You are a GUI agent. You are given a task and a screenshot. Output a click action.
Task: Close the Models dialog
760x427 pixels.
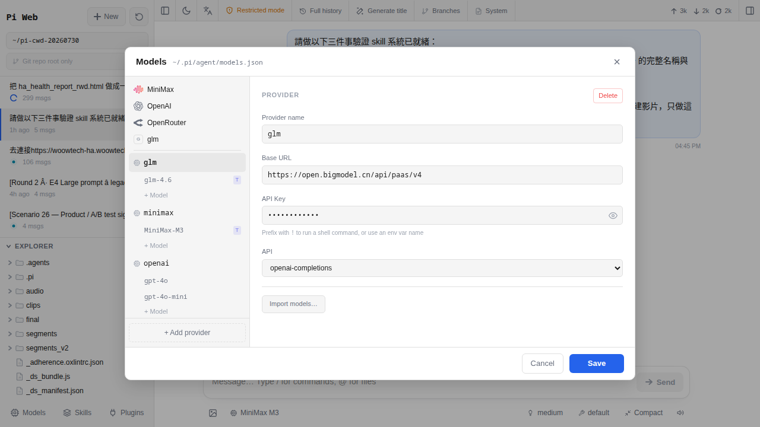pos(617,62)
